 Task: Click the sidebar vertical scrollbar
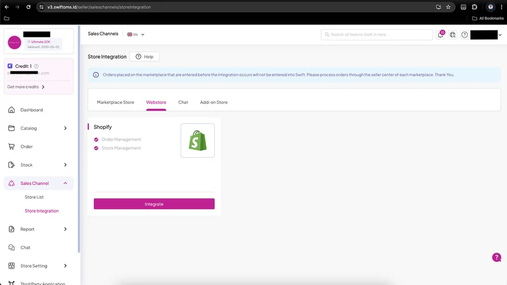point(79,139)
